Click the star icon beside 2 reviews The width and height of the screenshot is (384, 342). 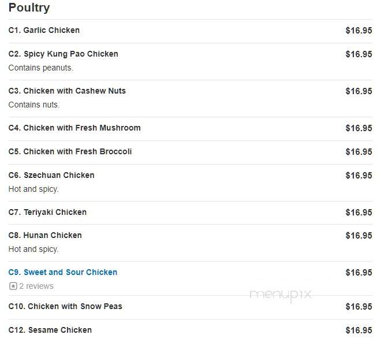[x=13, y=286]
